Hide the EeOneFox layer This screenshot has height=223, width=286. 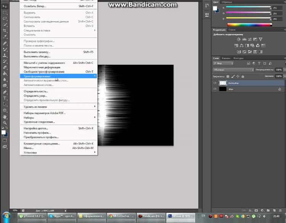click(x=215, y=83)
